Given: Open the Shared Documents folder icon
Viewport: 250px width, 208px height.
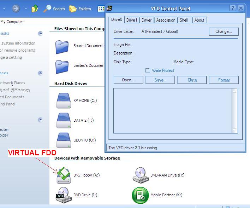Looking at the screenshot, I should [62, 47].
